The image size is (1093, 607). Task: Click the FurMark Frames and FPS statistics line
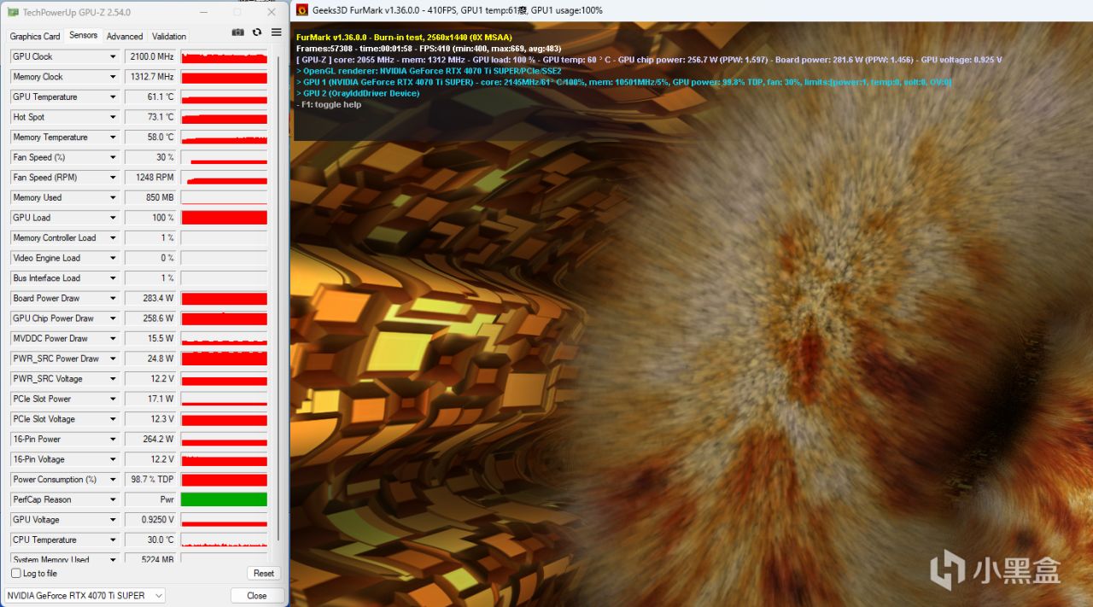[x=429, y=49]
